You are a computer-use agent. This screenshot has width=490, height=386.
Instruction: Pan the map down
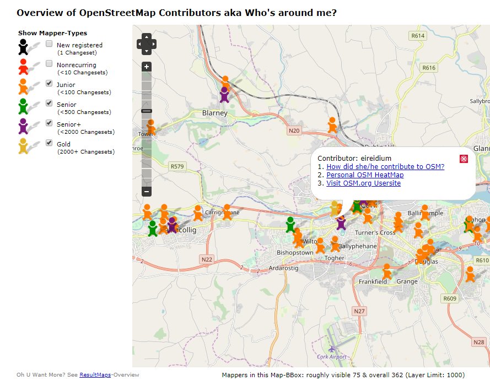point(147,51)
